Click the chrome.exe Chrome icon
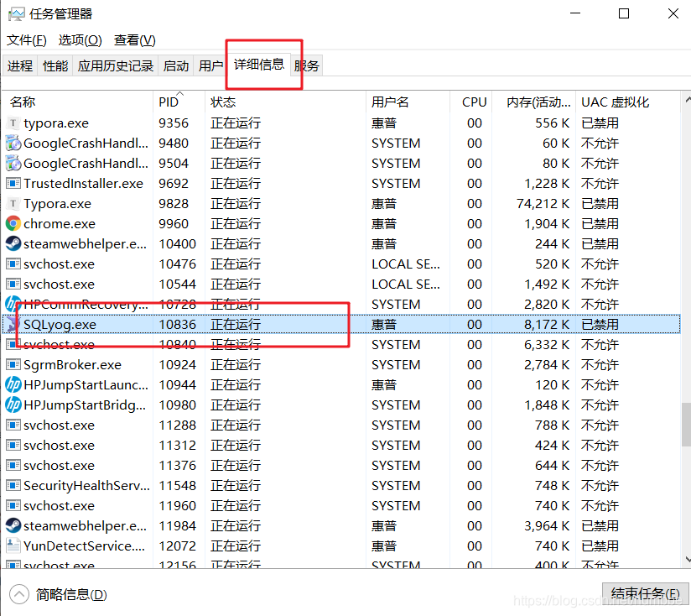Image resolution: width=691 pixels, height=616 pixels. pyautogui.click(x=13, y=223)
